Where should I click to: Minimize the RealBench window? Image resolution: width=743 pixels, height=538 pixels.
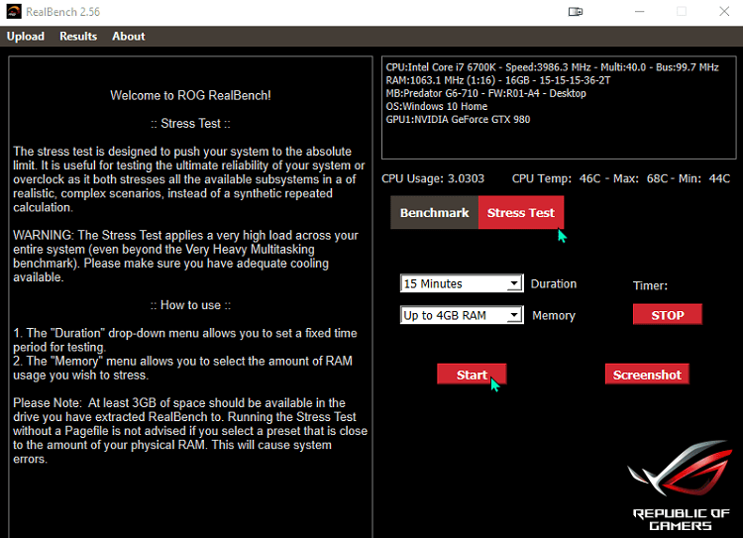click(x=640, y=11)
